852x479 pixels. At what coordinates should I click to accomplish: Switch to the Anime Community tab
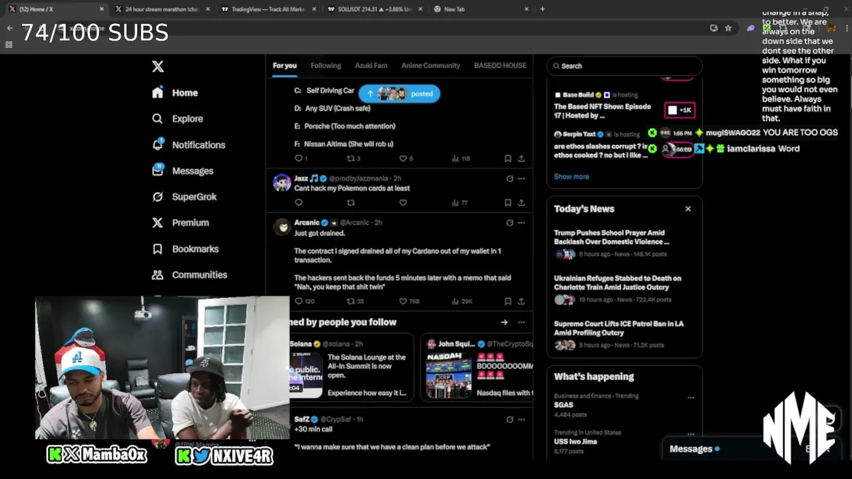(431, 65)
